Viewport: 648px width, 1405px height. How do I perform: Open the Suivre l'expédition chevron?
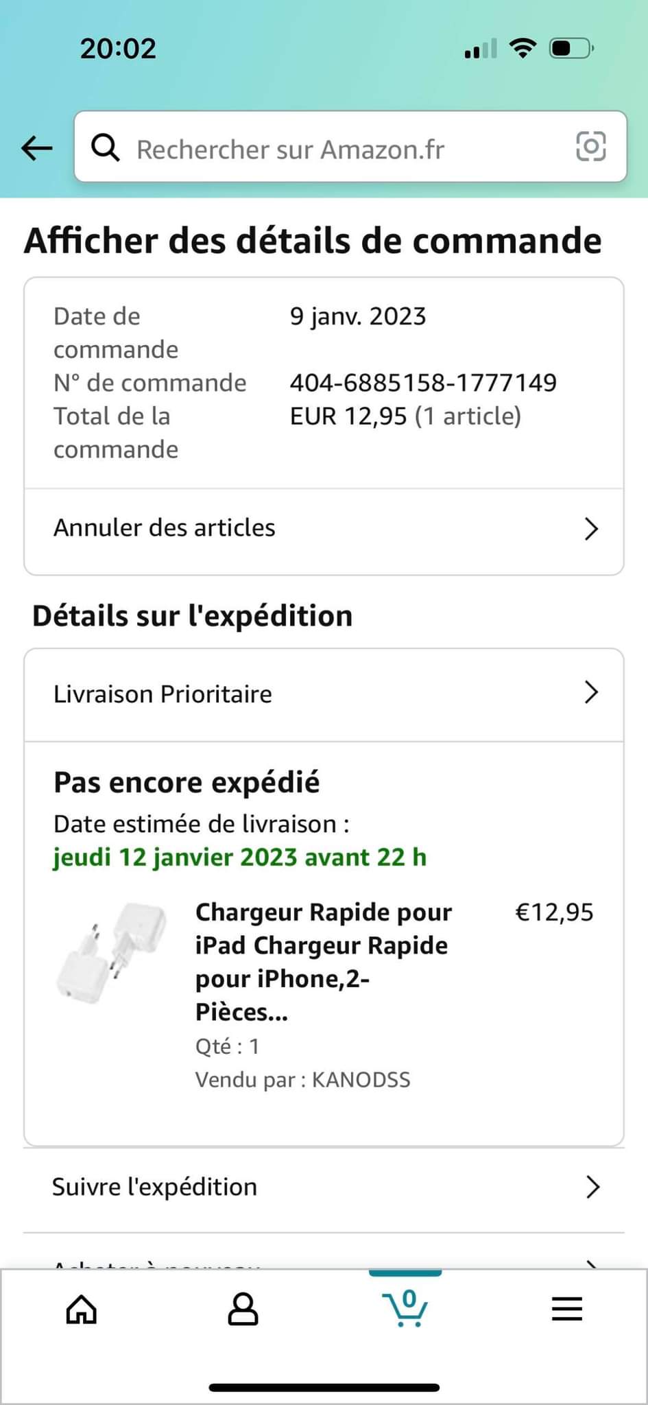(592, 1187)
